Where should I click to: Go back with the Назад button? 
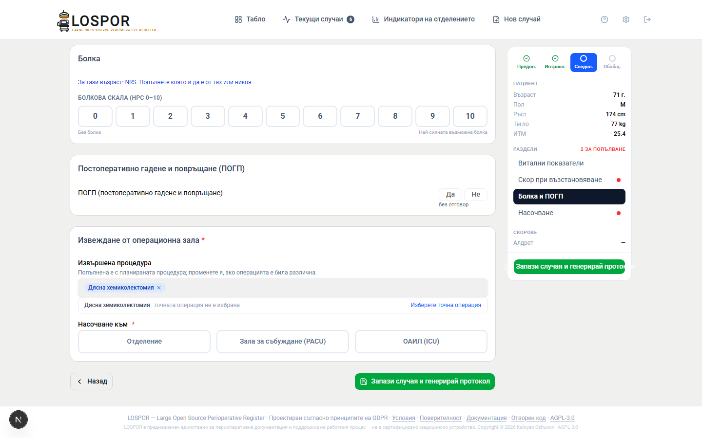click(x=92, y=382)
